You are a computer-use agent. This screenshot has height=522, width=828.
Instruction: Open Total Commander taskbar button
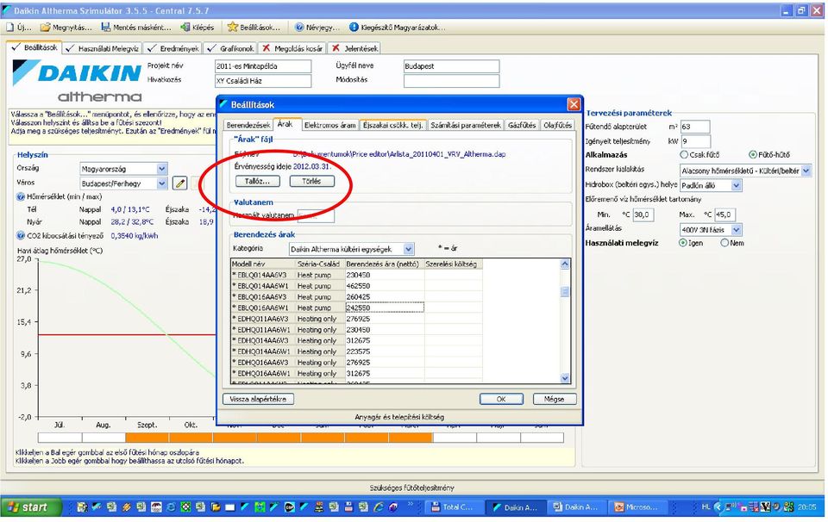pyautogui.click(x=453, y=507)
